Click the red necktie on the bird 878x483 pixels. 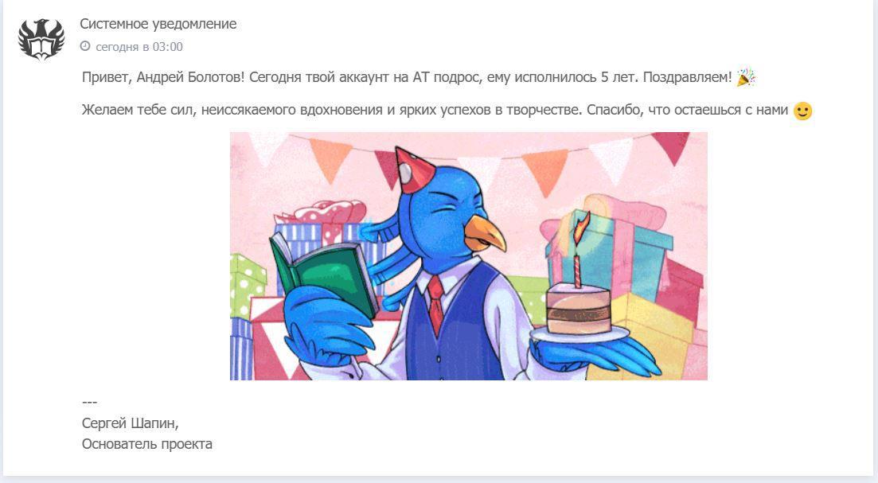coord(436,304)
